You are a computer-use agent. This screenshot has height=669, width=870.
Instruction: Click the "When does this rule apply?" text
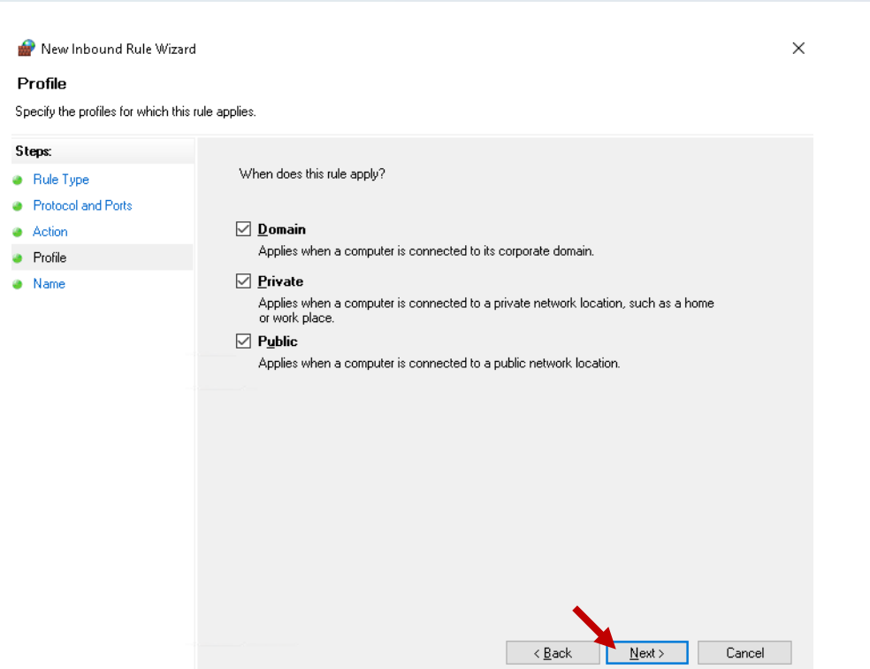click(312, 174)
